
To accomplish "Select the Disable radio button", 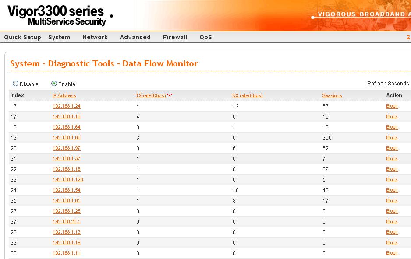I will (16, 84).
